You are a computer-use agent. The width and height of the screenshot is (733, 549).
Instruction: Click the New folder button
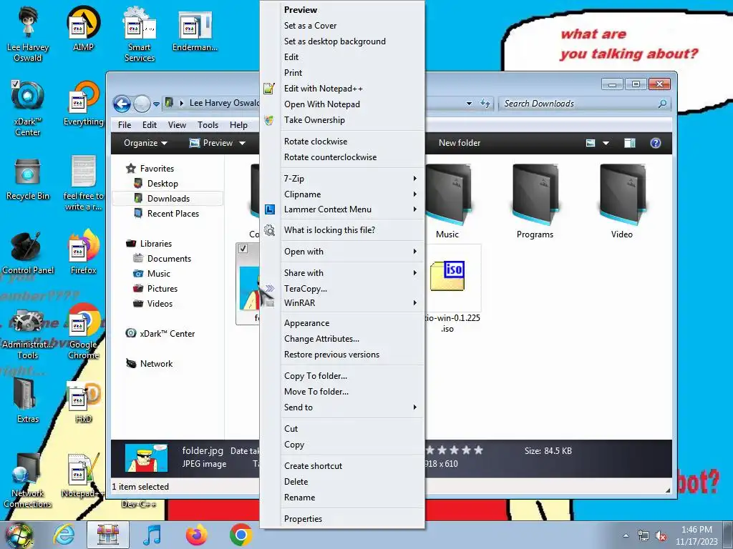(x=459, y=143)
